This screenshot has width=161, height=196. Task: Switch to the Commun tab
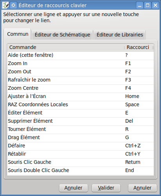pos(18,34)
